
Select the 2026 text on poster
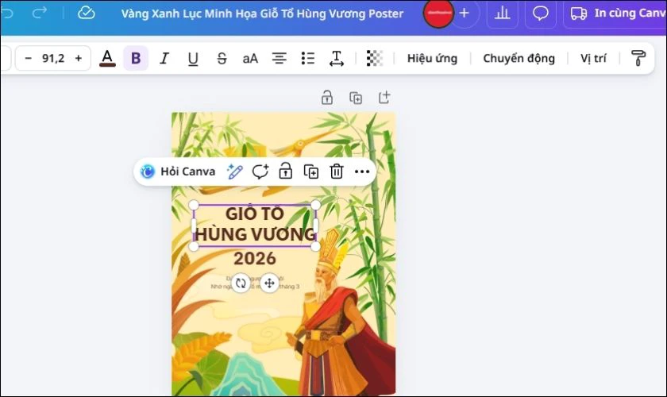255,258
